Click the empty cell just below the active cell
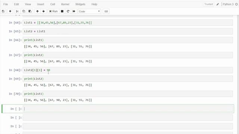The image size is (239, 134). coord(128,118)
